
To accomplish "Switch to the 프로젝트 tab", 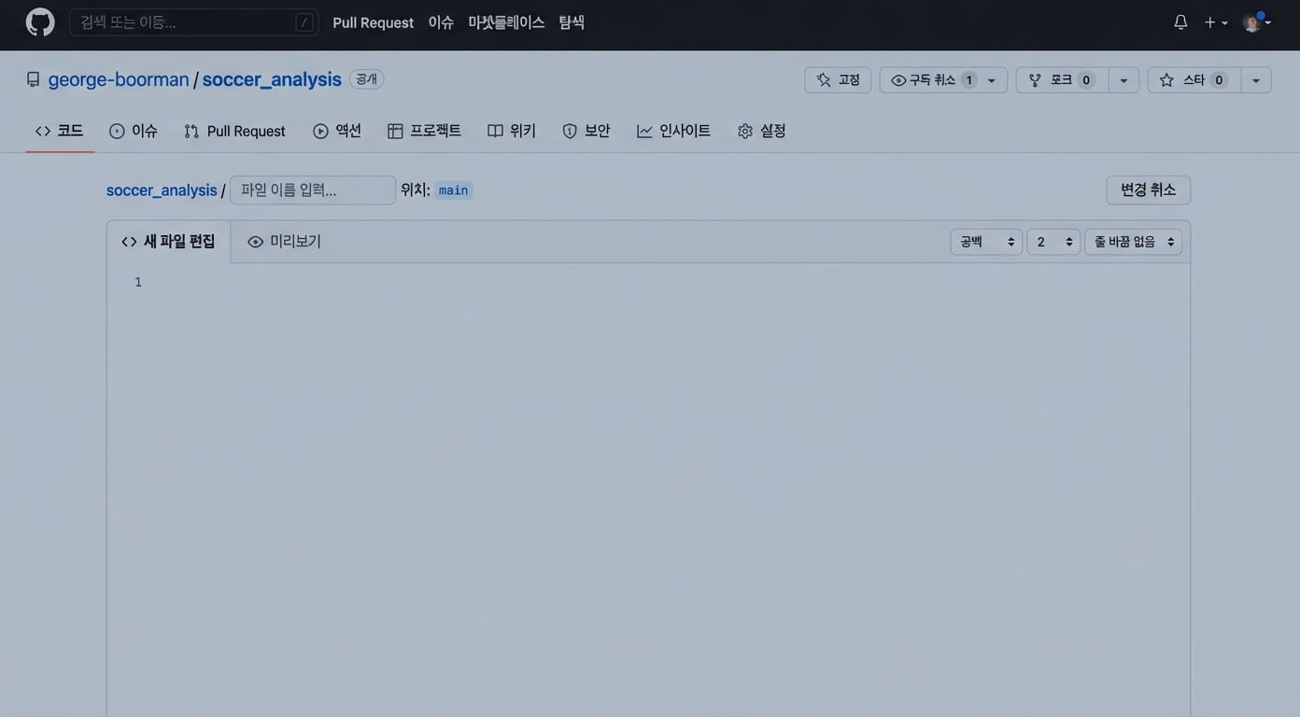I will point(424,131).
